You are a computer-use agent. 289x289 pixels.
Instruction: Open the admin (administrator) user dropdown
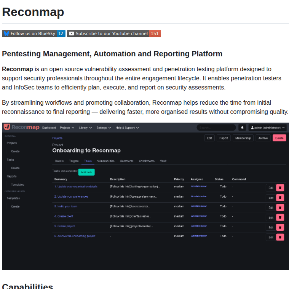click(x=268, y=128)
